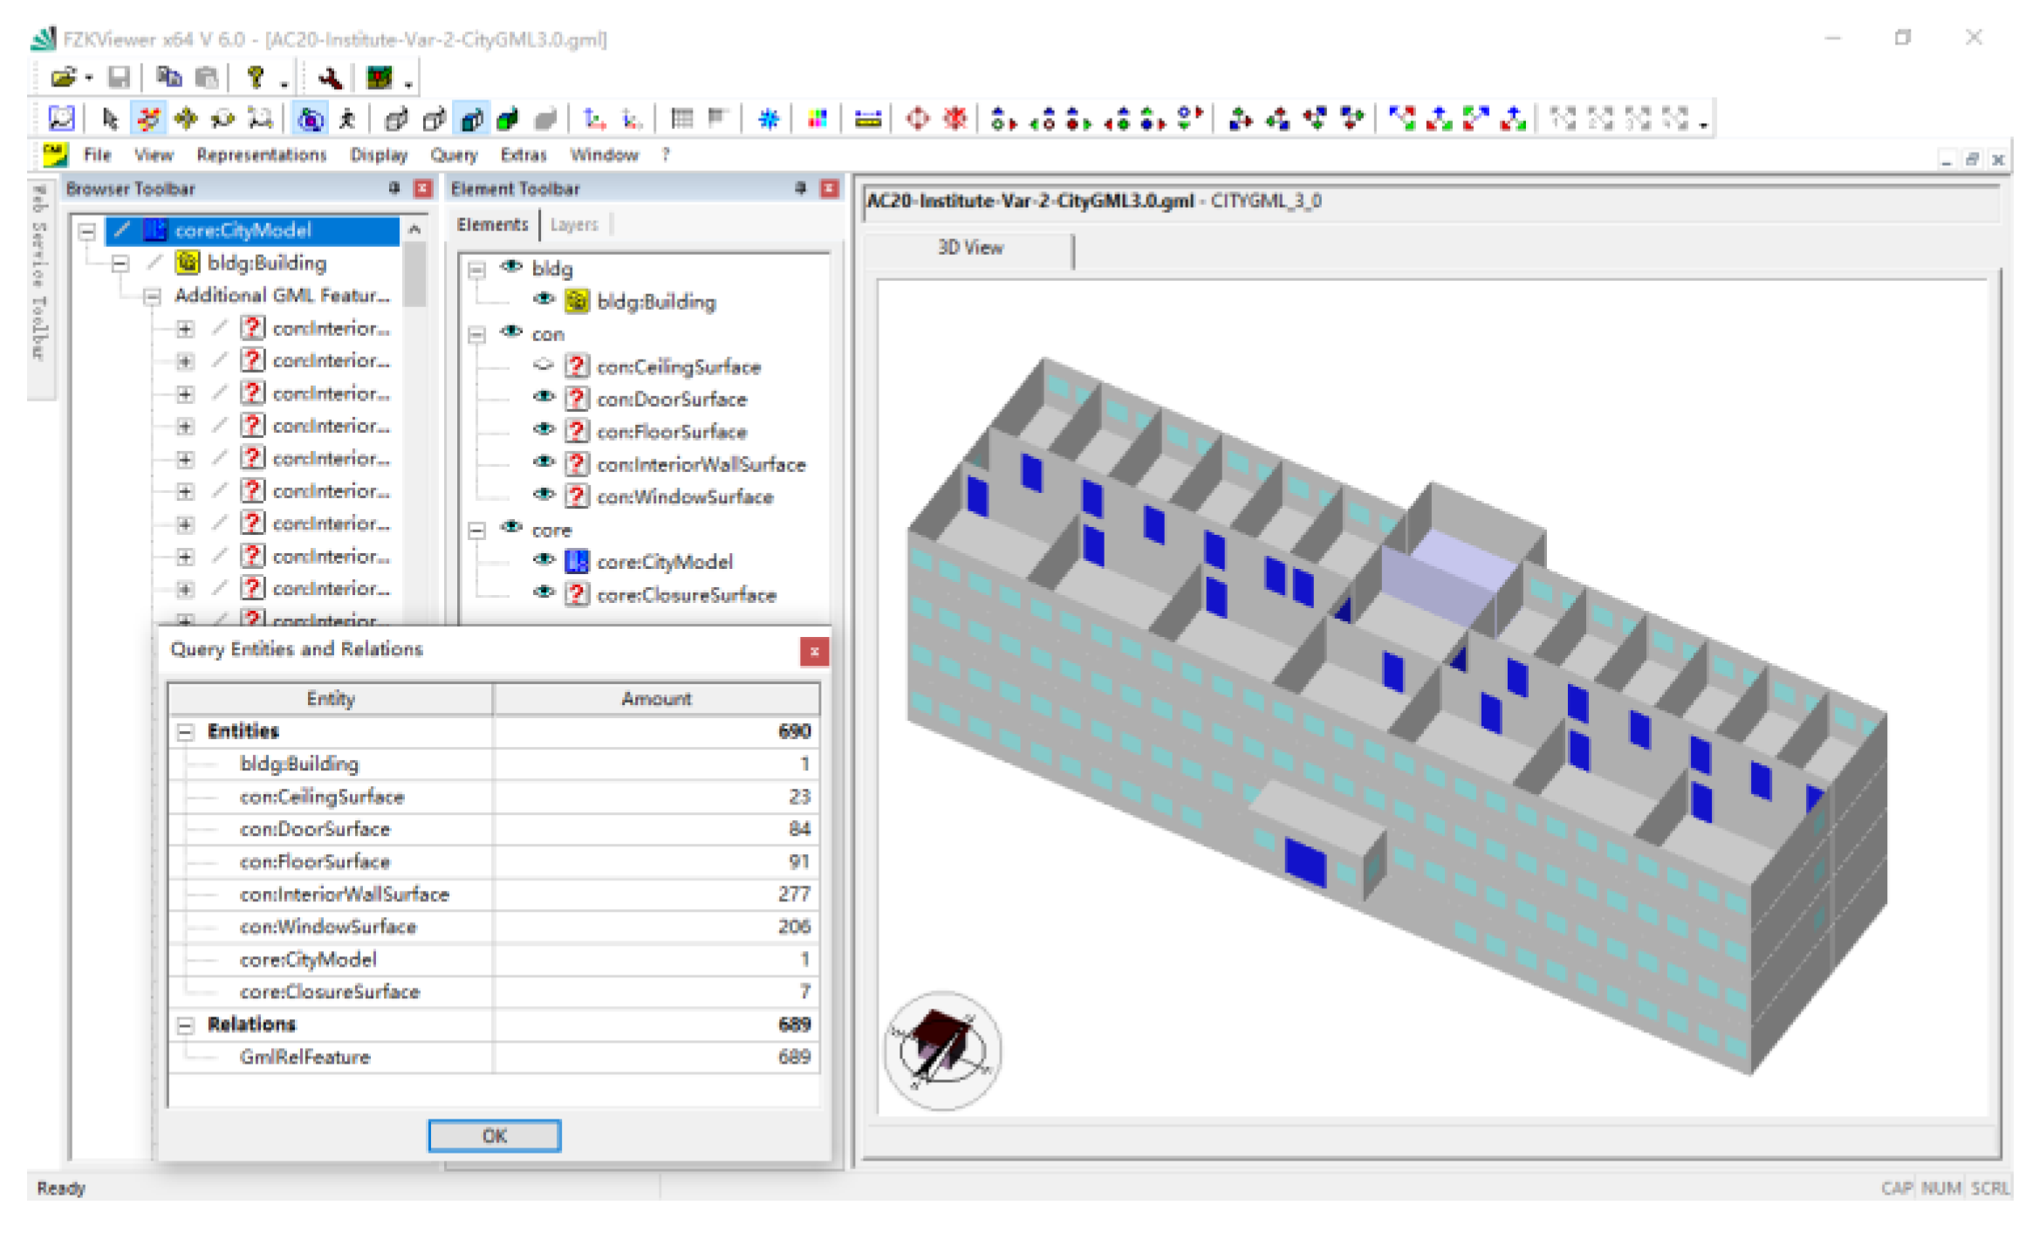
Task: Click the green chest icon
Action: pyautogui.click(x=380, y=78)
